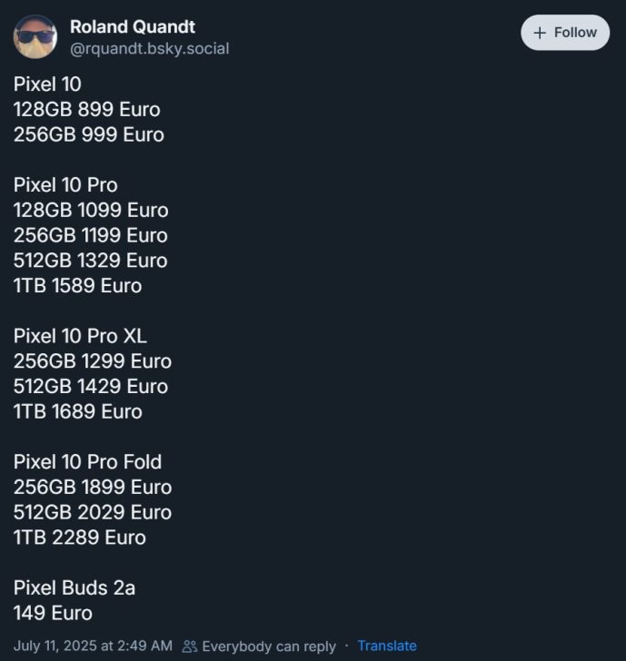Screen dimensions: 626x661
Task: Click the "512GB 1429 Euro" line
Action: click(x=91, y=386)
